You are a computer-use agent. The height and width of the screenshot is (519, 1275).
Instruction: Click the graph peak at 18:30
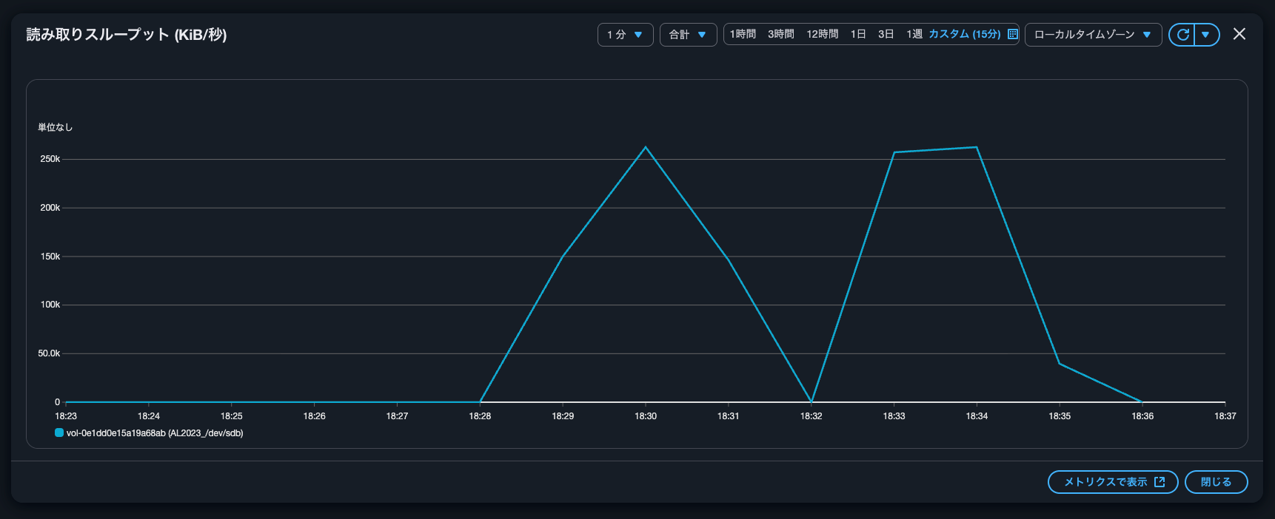click(x=646, y=147)
